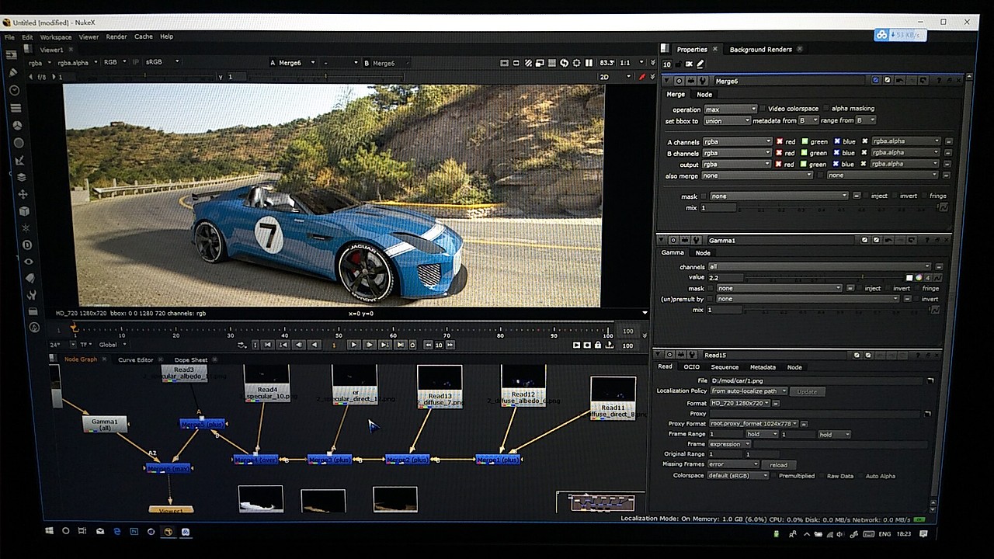The height and width of the screenshot is (559, 994).
Task: Open the Merge nodes menu (stacked layers icon)
Action: pyautogui.click(x=22, y=177)
